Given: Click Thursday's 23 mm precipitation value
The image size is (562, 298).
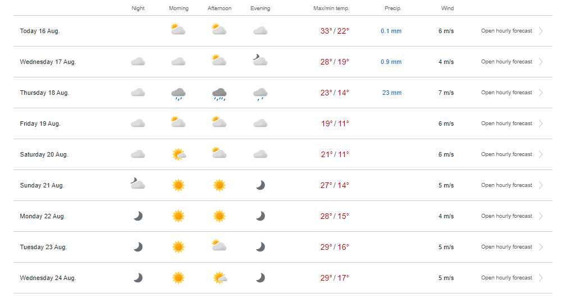Looking at the screenshot, I should click(392, 93).
